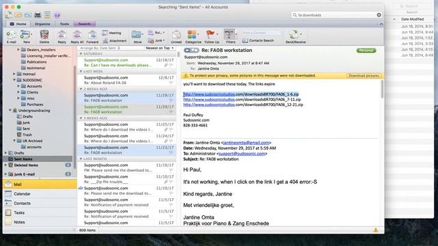Open Calendar view from navigation pane

pyautogui.click(x=40, y=194)
